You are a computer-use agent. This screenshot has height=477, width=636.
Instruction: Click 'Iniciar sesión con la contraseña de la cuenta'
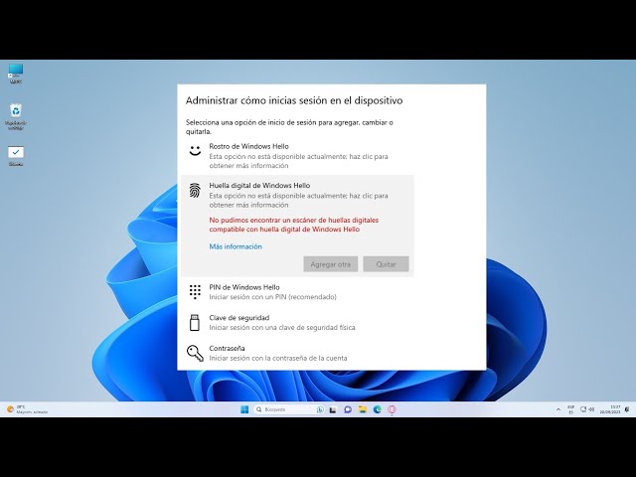[x=278, y=358]
